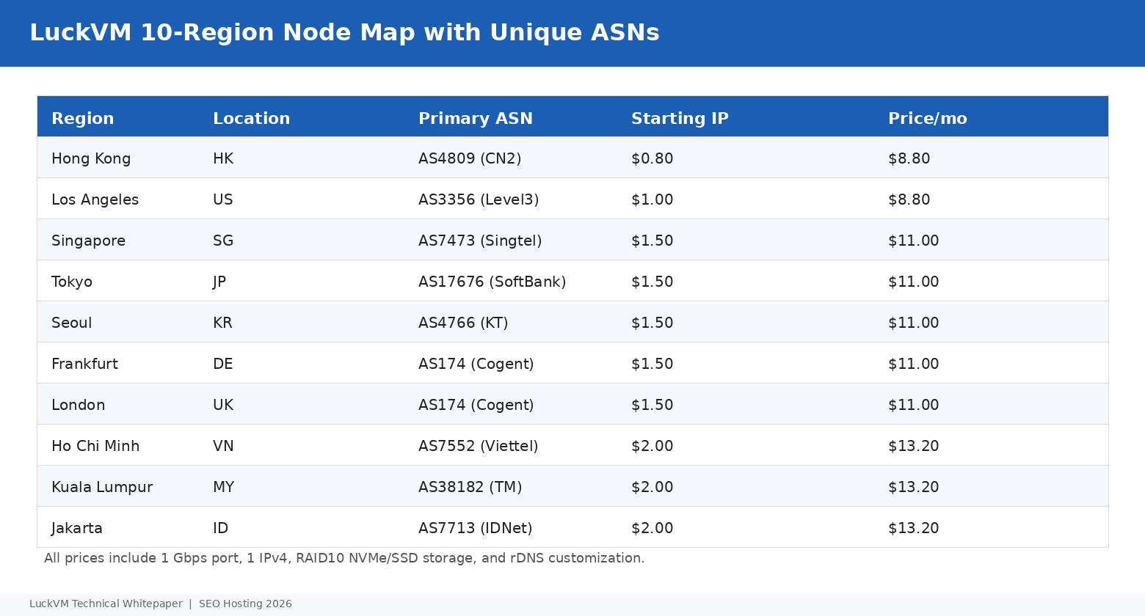Select the 'Starting IP' column header

pyautogui.click(x=680, y=119)
